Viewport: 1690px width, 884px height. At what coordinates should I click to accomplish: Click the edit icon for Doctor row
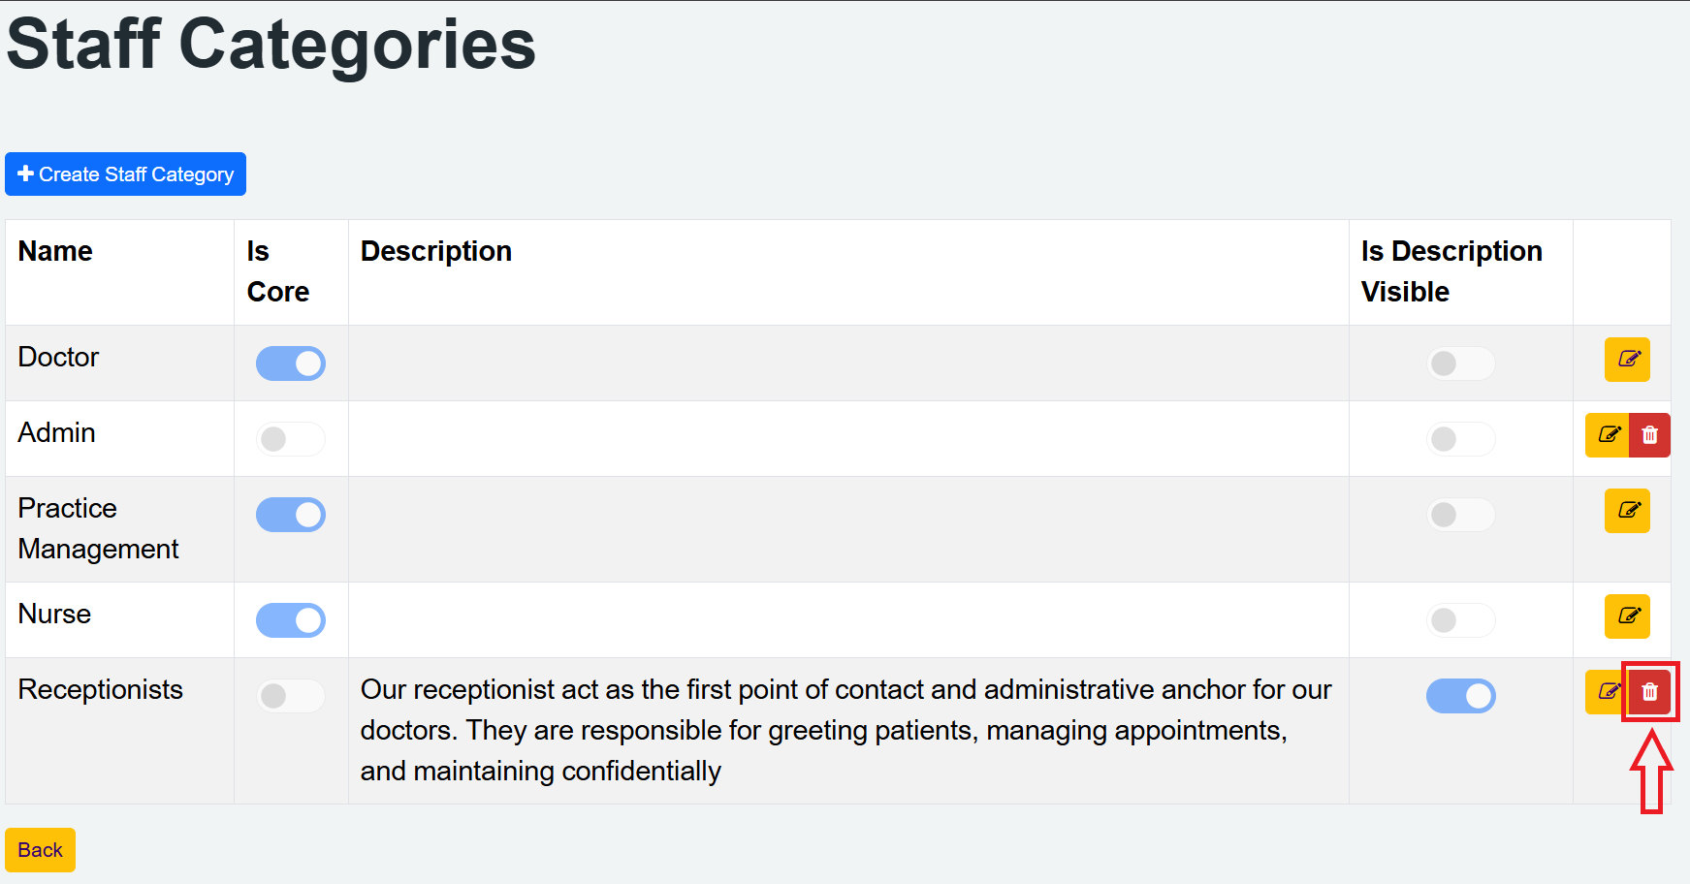(x=1627, y=360)
